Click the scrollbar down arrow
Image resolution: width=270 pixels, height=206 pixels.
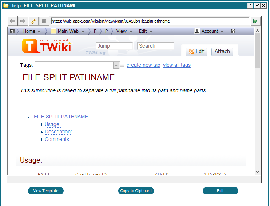coord(257,172)
